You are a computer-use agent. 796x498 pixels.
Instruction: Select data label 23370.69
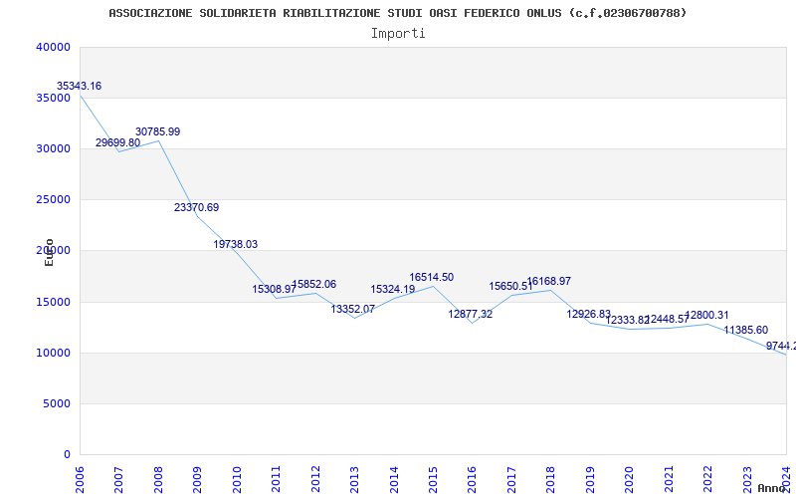coord(196,207)
